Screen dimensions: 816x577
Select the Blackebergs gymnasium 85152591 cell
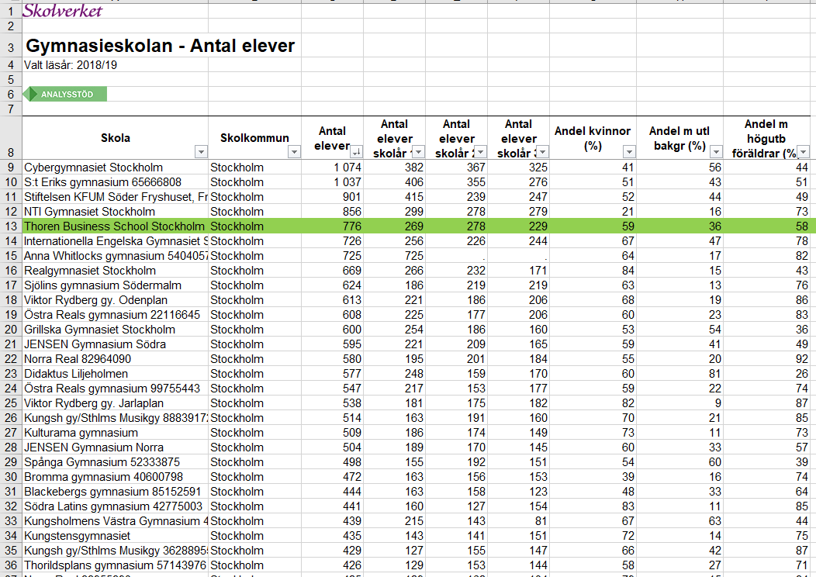[x=115, y=492]
